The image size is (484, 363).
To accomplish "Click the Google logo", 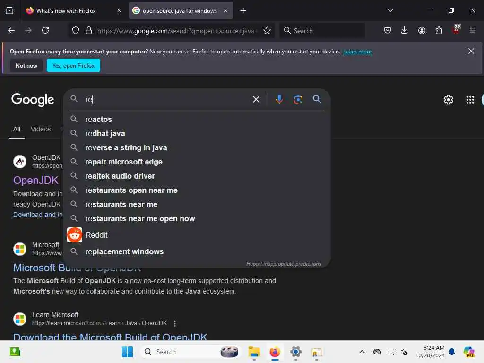I will 33,100.
